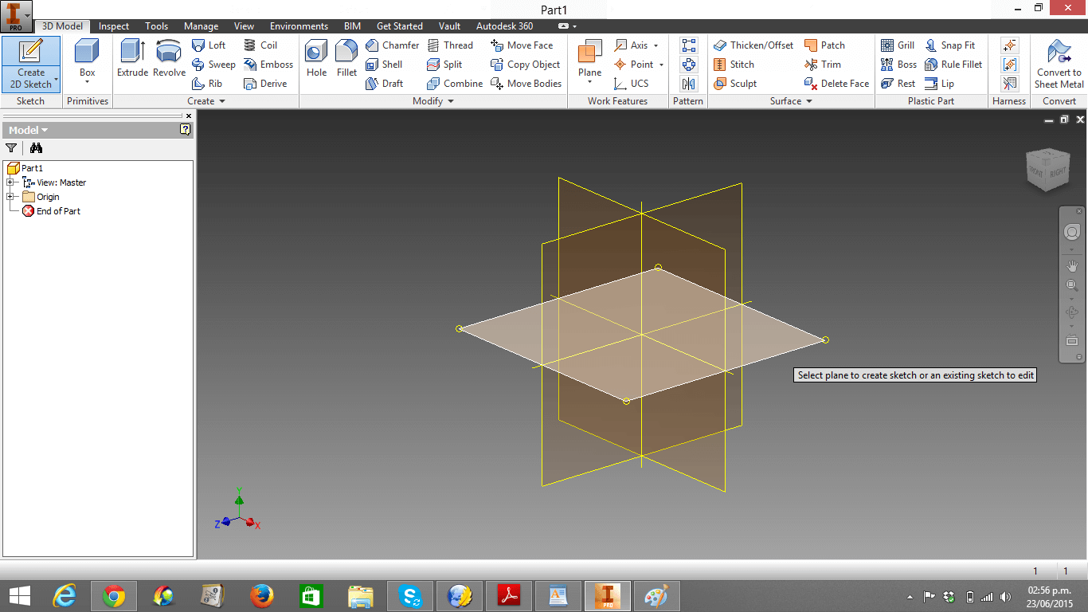Use the Combine tool

455,84
